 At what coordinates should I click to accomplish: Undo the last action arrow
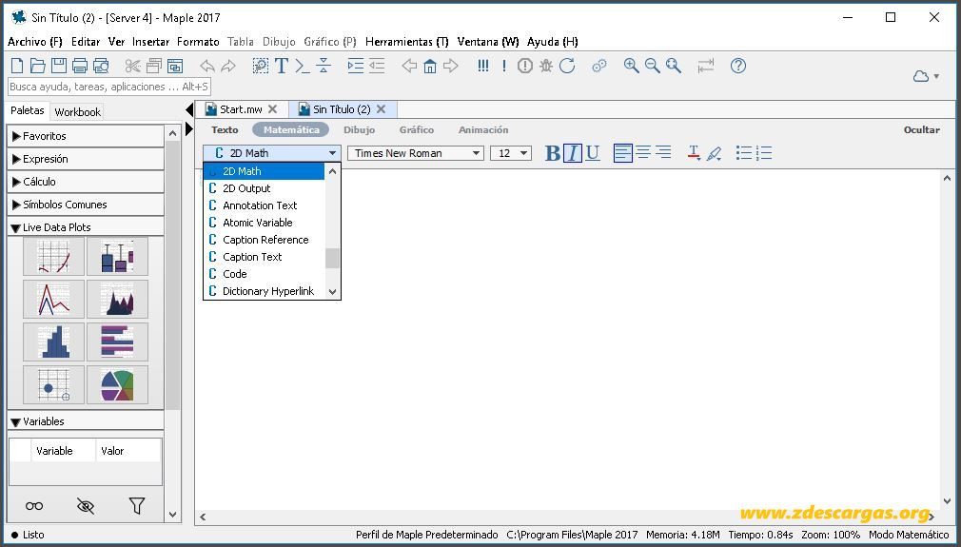coord(207,66)
